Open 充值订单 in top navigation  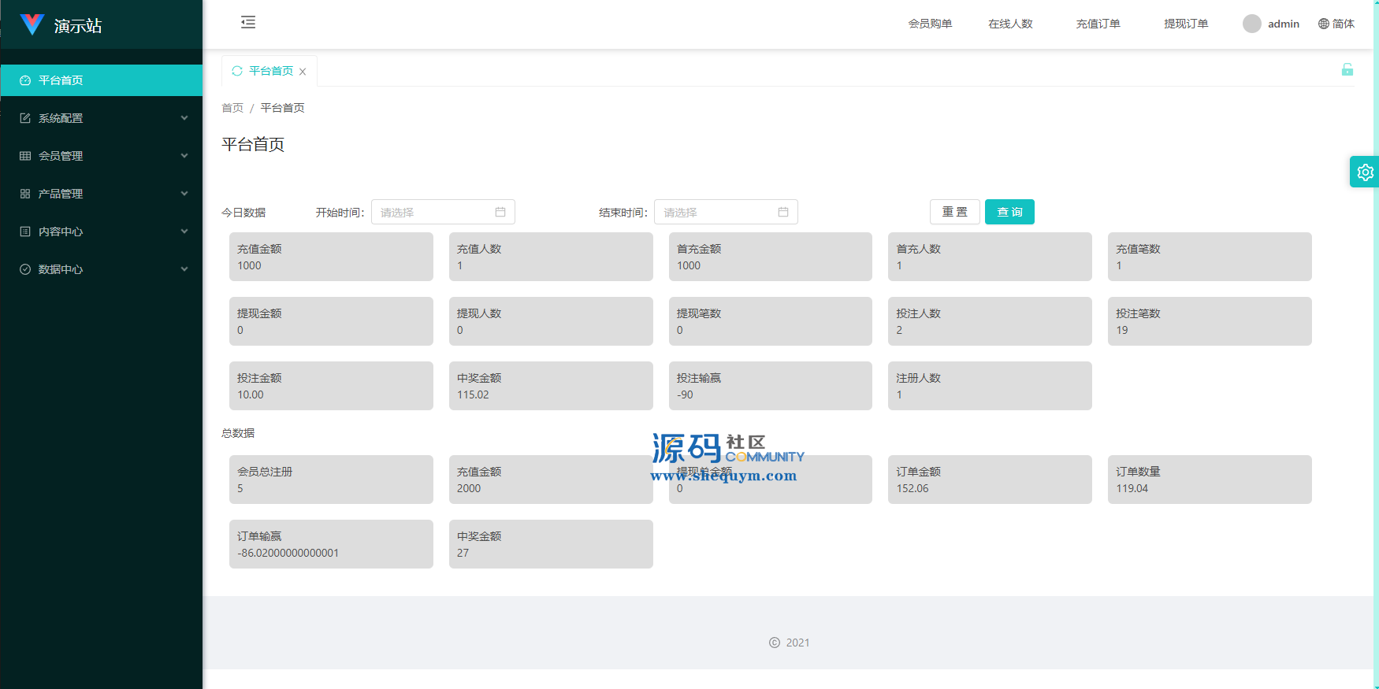tap(1098, 24)
